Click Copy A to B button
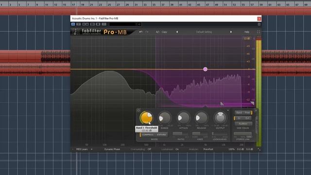The image size is (311, 175). (164, 32)
